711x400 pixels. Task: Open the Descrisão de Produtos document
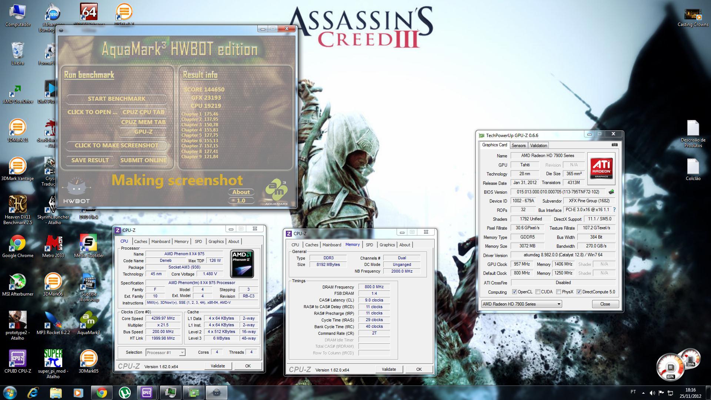tap(693, 134)
